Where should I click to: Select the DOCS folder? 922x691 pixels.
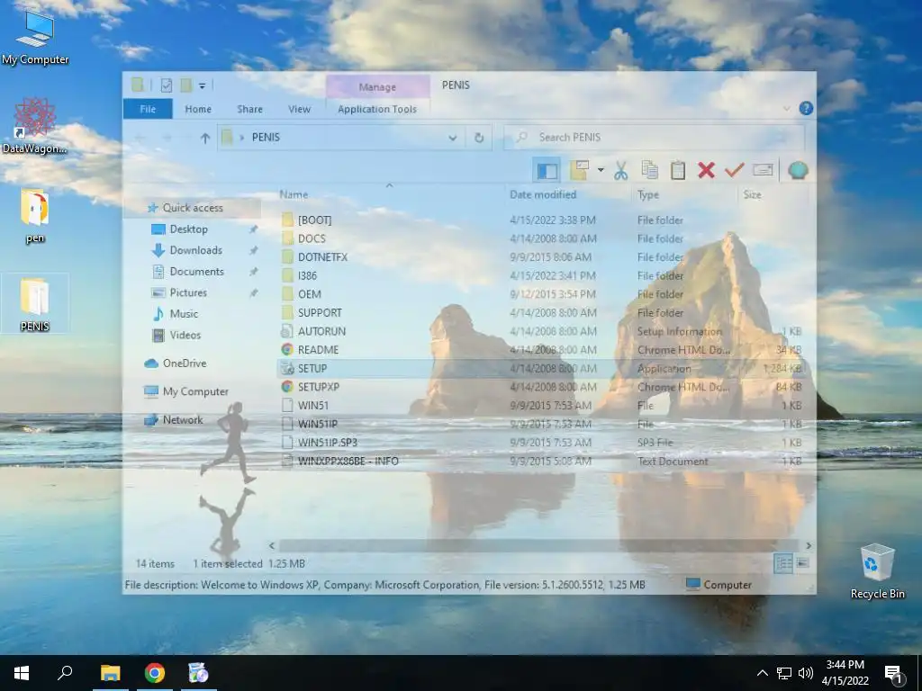click(312, 238)
